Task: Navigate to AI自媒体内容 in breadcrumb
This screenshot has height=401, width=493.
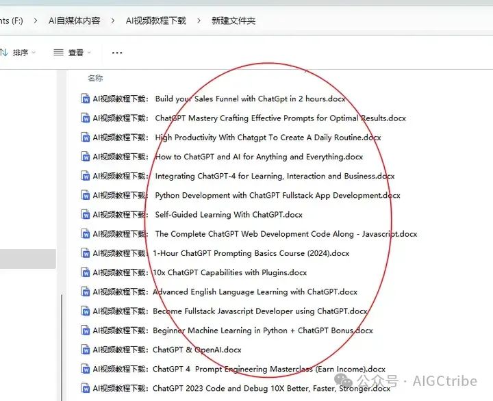Action: 74,21
